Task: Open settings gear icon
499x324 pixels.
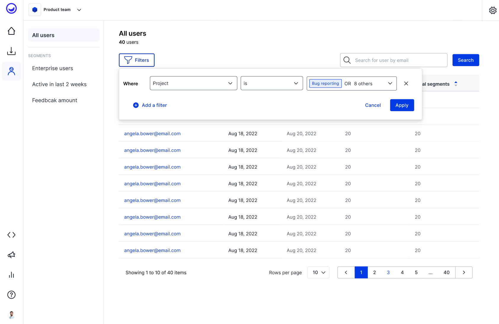Action: click(493, 10)
